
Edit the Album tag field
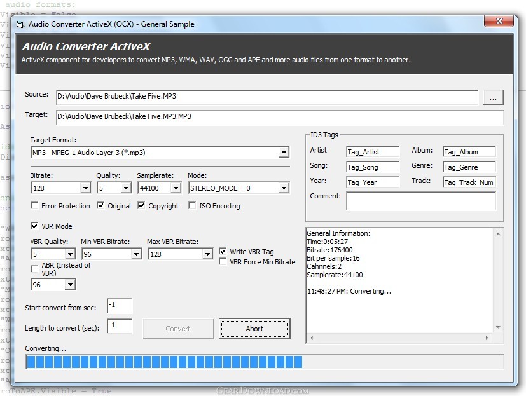pos(469,152)
